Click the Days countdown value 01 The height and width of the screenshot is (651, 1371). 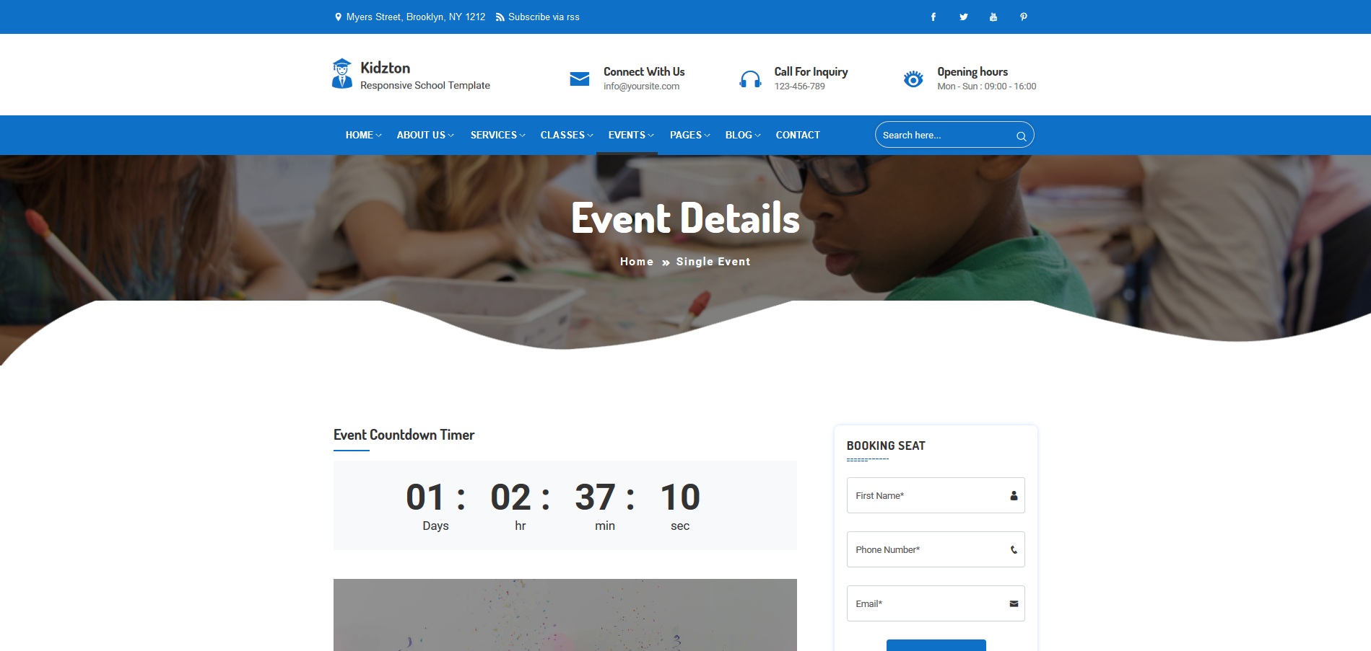pos(425,497)
